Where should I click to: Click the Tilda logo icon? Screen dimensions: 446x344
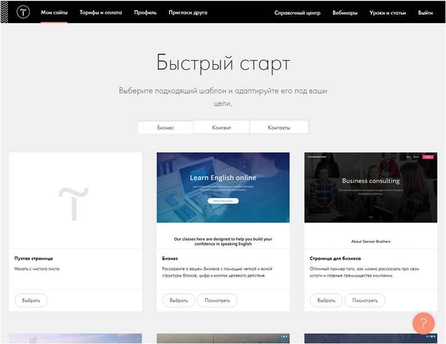click(23, 12)
